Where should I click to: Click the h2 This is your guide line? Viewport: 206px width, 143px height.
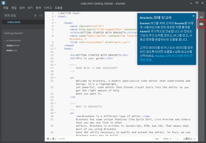[91, 58]
